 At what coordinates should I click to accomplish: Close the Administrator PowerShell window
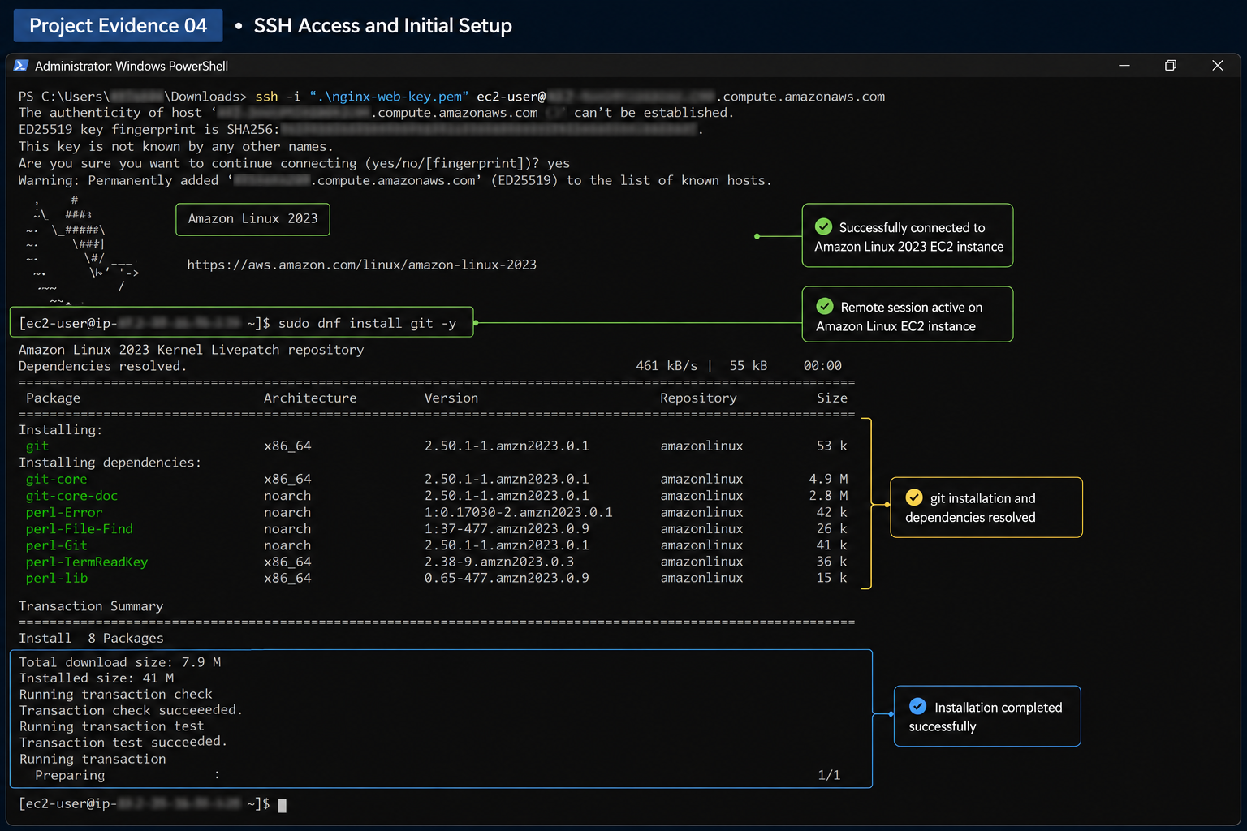pos(1218,66)
